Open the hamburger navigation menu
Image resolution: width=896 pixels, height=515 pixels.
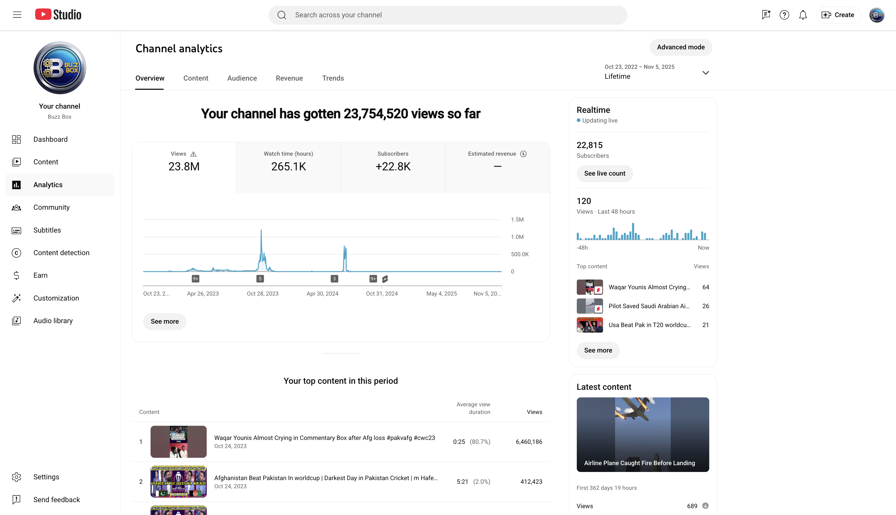click(17, 15)
